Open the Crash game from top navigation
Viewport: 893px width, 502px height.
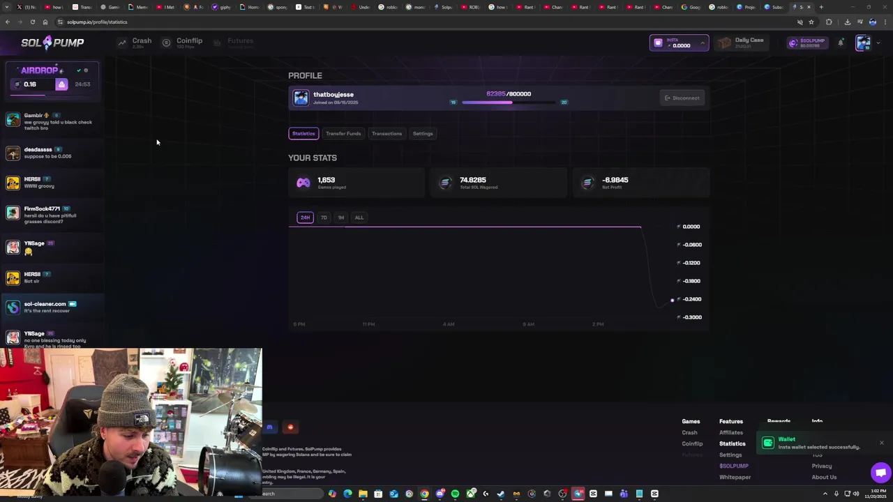point(135,43)
